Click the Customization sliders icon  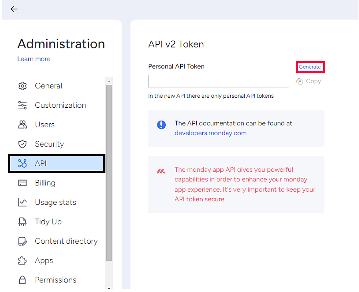tap(23, 105)
